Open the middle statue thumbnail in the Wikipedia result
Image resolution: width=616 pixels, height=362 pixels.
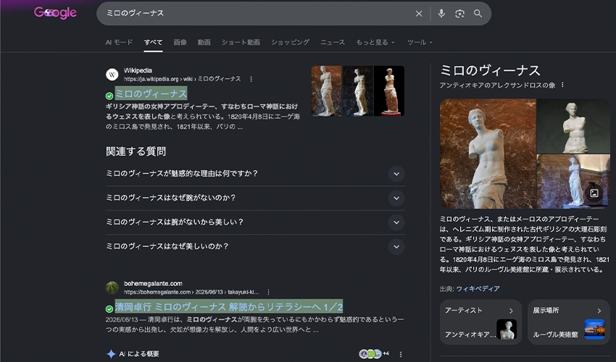point(358,90)
